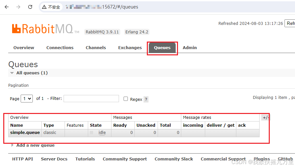Switch to the Exchanges tab
This screenshot has width=295, height=167.
point(130,48)
